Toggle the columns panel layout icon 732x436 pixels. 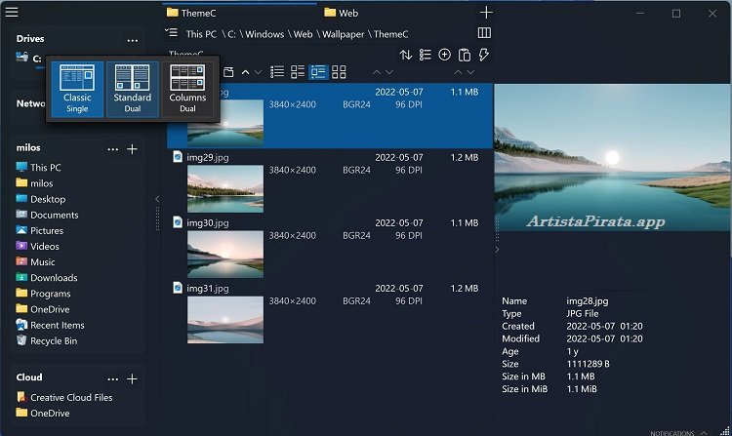(x=484, y=33)
